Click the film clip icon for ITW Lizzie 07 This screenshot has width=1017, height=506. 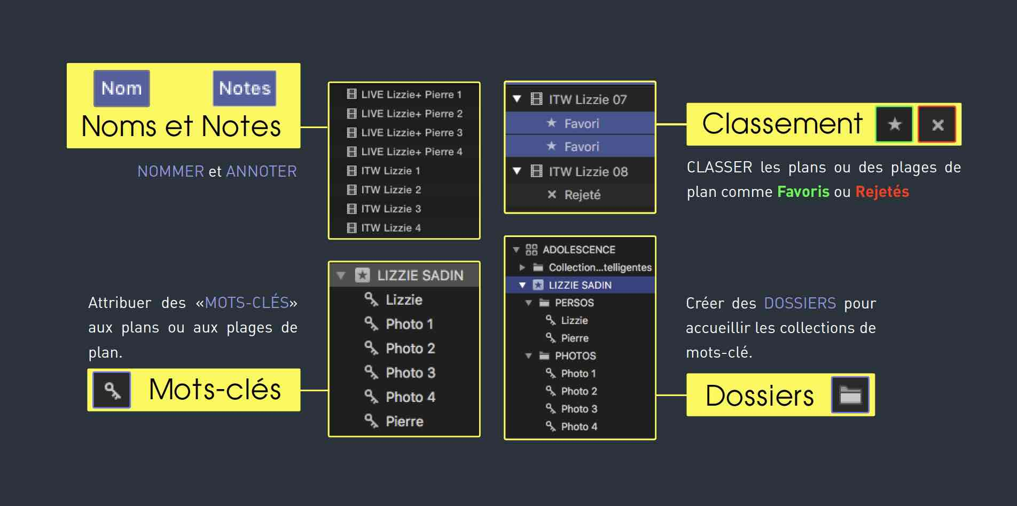[536, 99]
